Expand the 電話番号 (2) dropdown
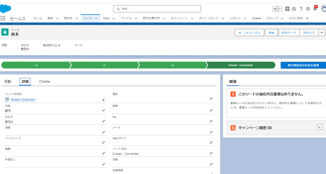326x174 pixels. 59,45
